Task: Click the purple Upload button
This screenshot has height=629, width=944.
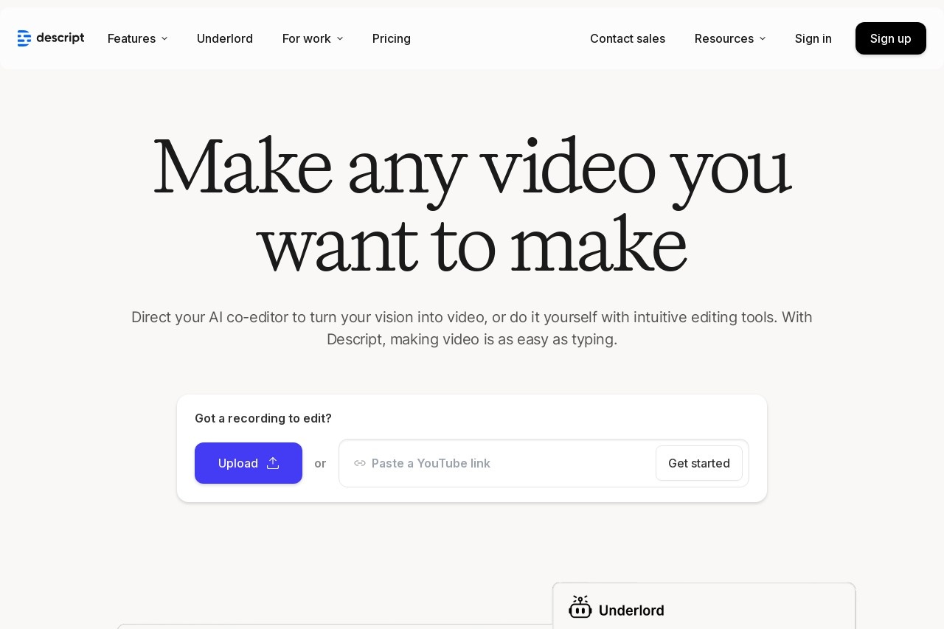Action: coord(249,463)
